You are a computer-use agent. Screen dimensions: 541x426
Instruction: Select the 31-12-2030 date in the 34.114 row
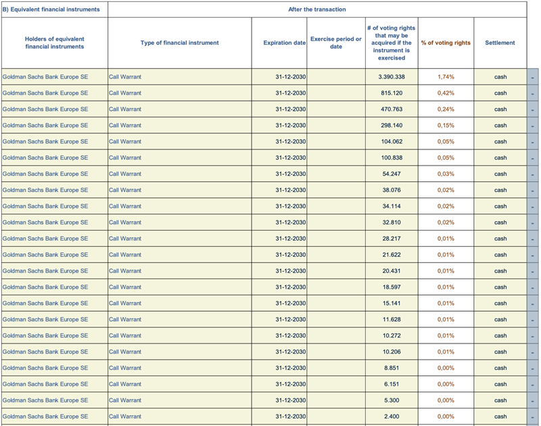(x=291, y=206)
